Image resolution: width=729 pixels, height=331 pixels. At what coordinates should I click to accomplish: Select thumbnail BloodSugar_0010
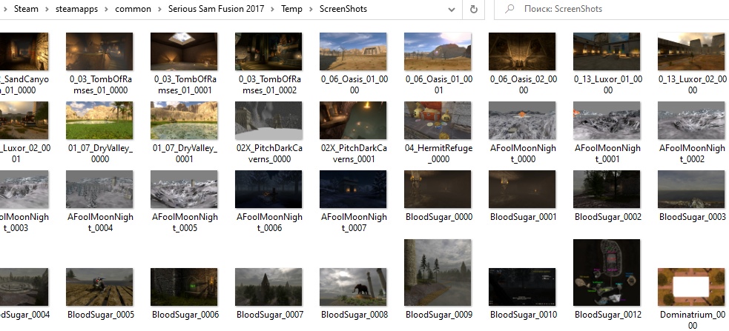(523, 287)
